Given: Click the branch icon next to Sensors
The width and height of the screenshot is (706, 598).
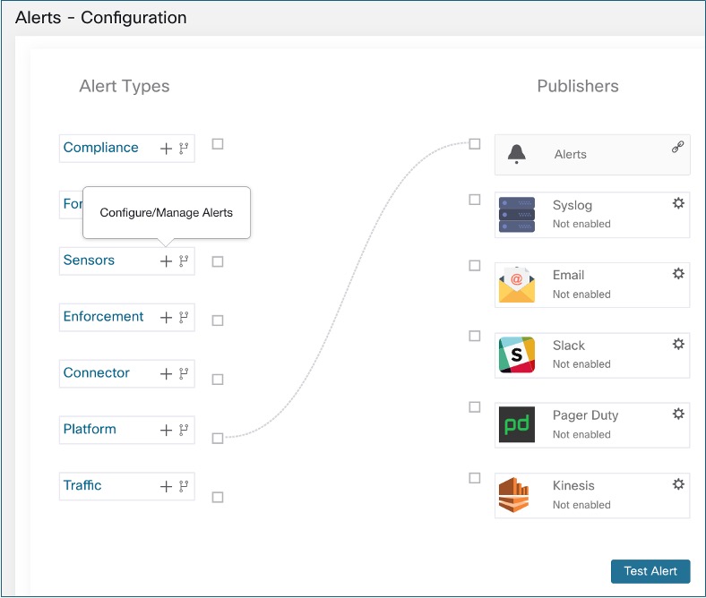Looking at the screenshot, I should click(x=184, y=261).
